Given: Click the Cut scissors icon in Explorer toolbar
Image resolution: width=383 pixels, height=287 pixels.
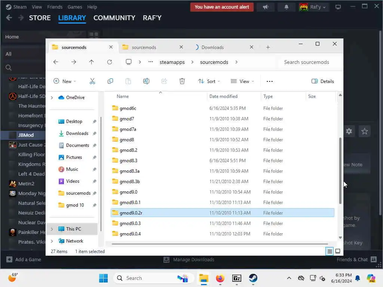Looking at the screenshot, I should [x=92, y=81].
